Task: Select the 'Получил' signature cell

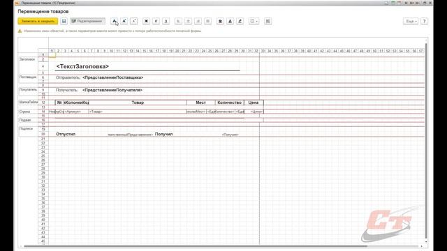Action: click(x=163, y=134)
